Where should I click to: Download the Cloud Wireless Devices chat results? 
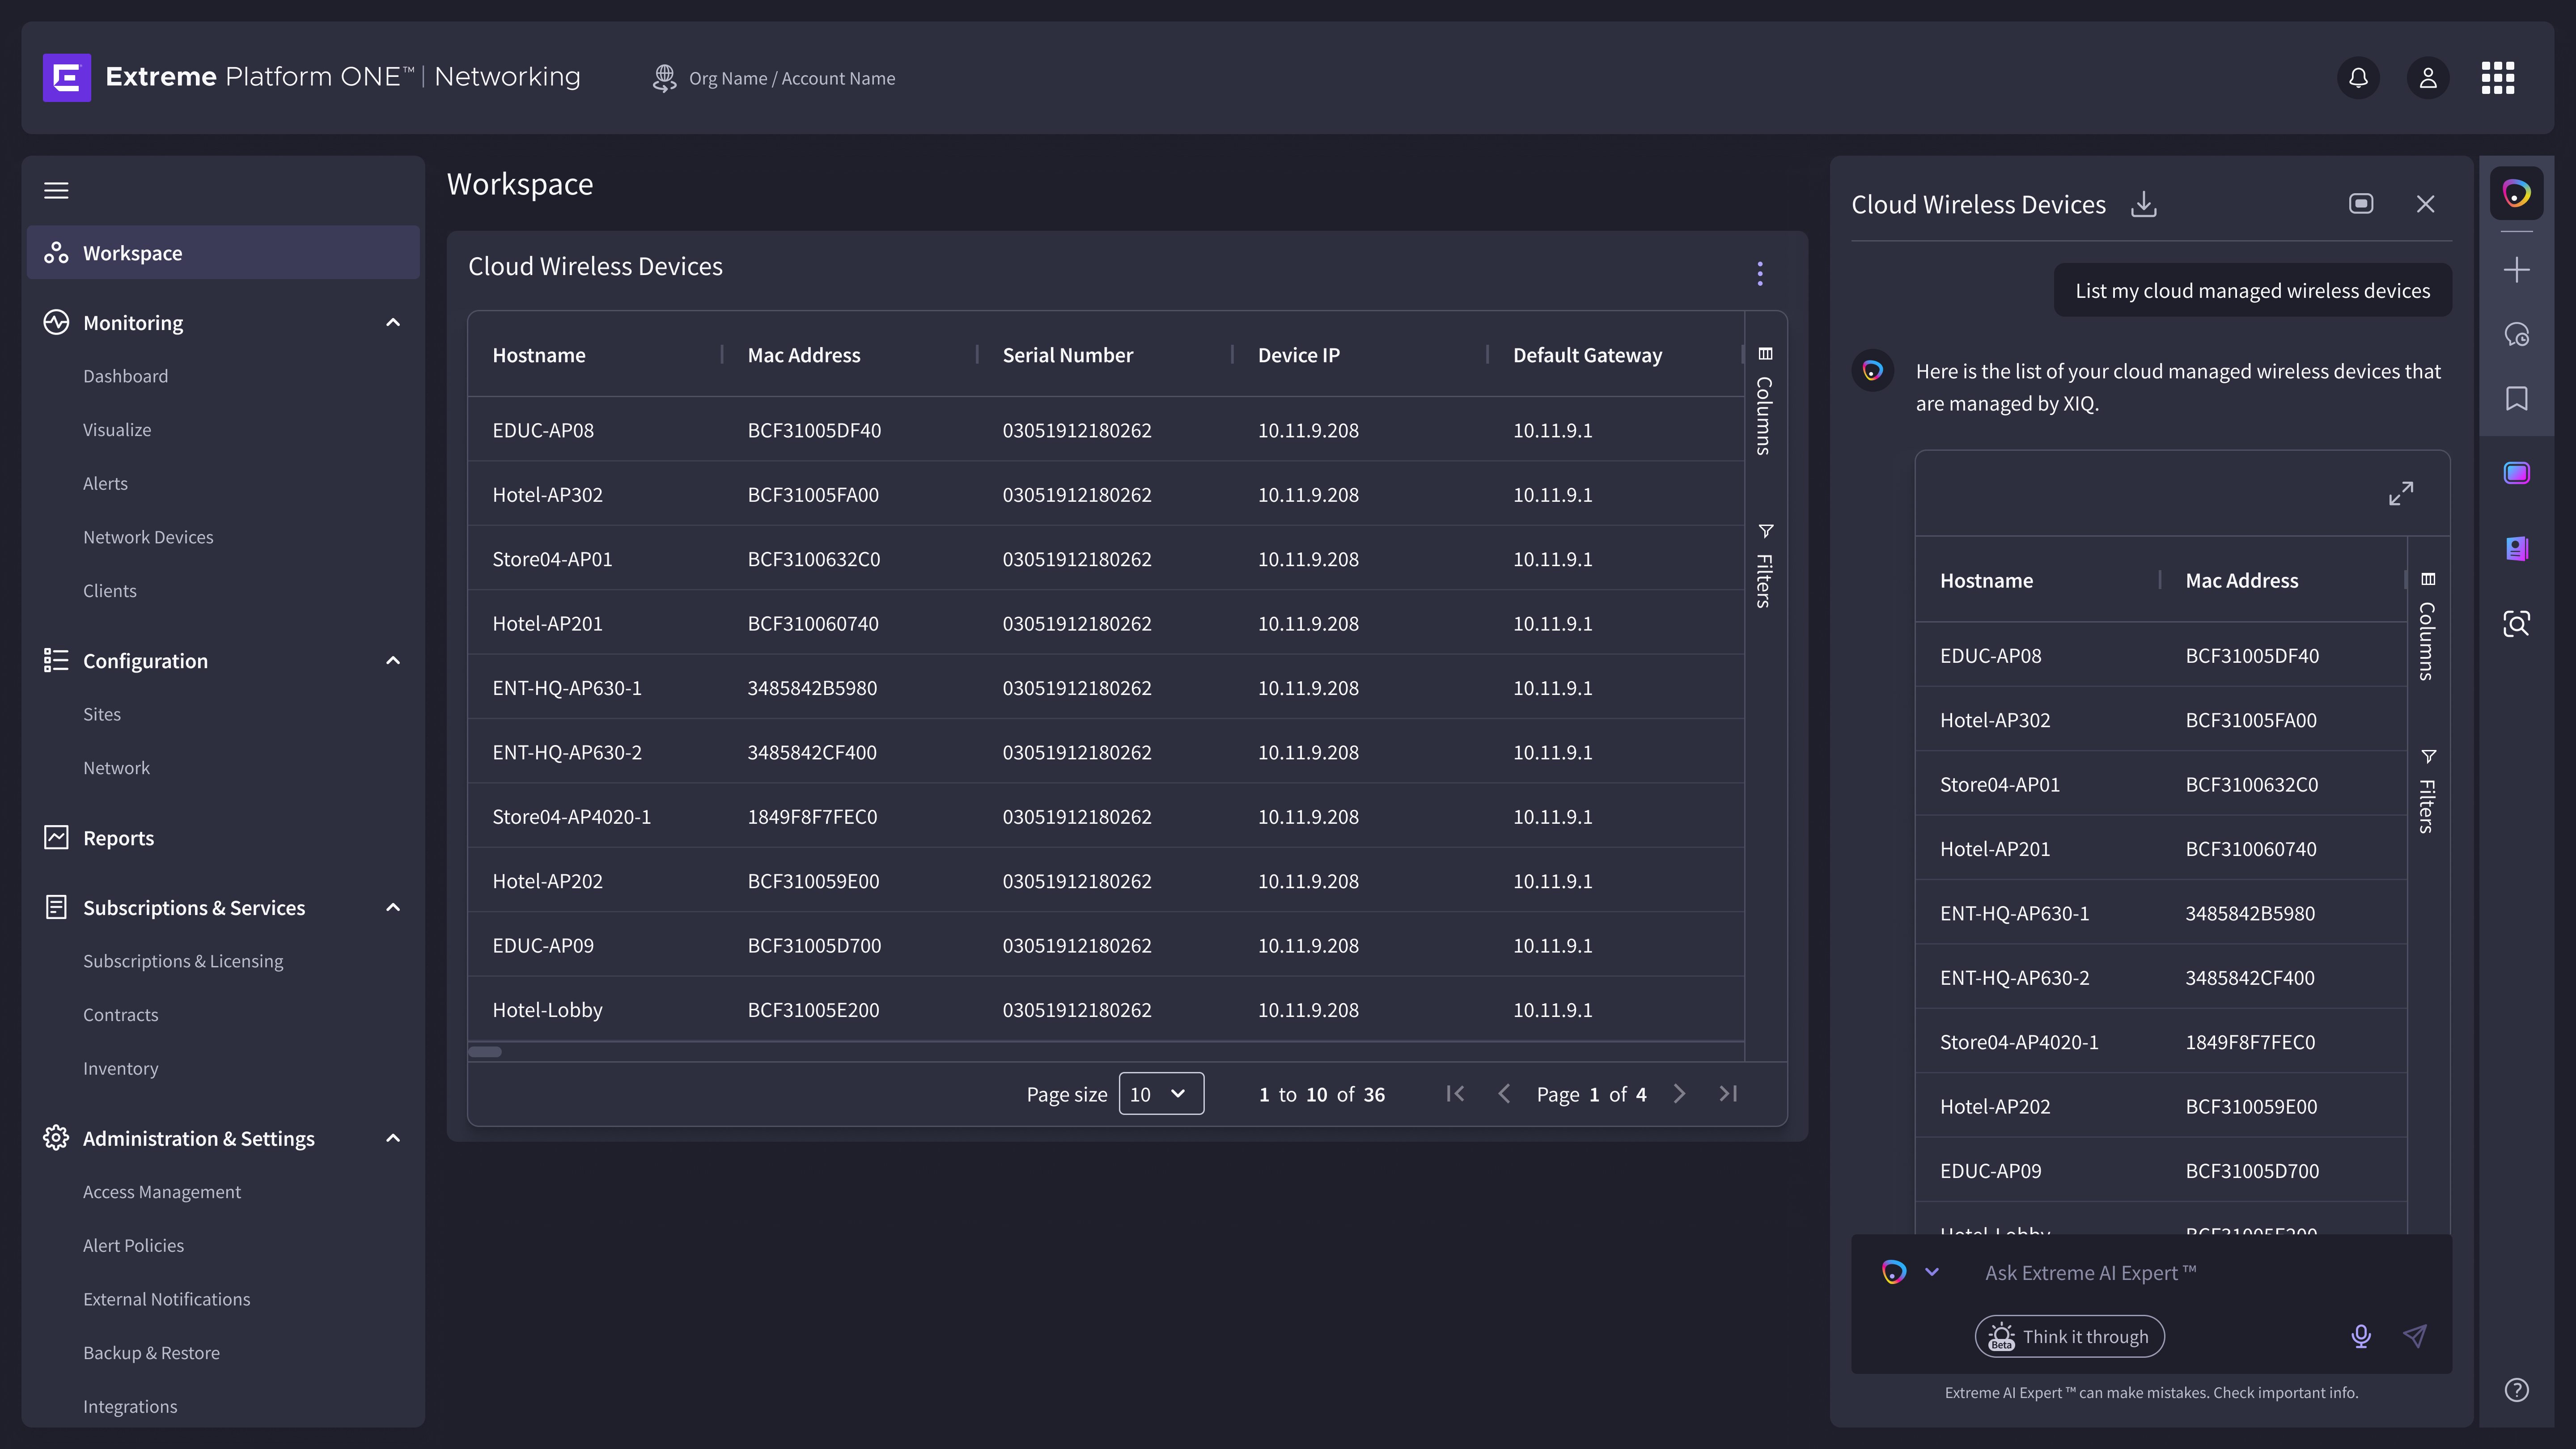[2143, 204]
